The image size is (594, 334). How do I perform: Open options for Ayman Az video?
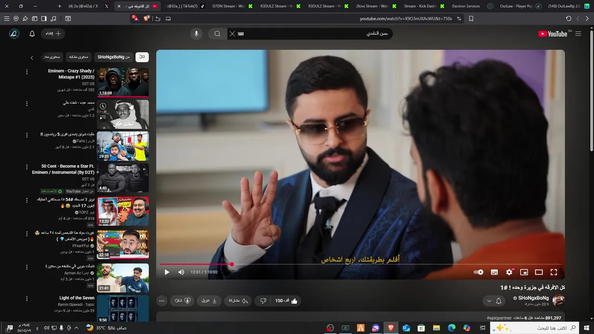[x=26, y=267]
